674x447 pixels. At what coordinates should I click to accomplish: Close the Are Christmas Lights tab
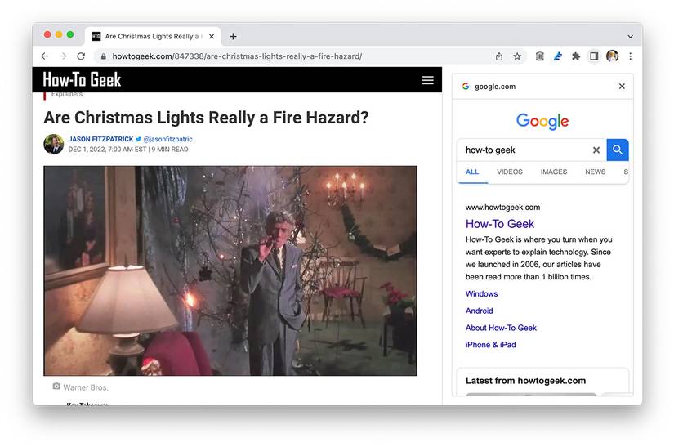[212, 37]
